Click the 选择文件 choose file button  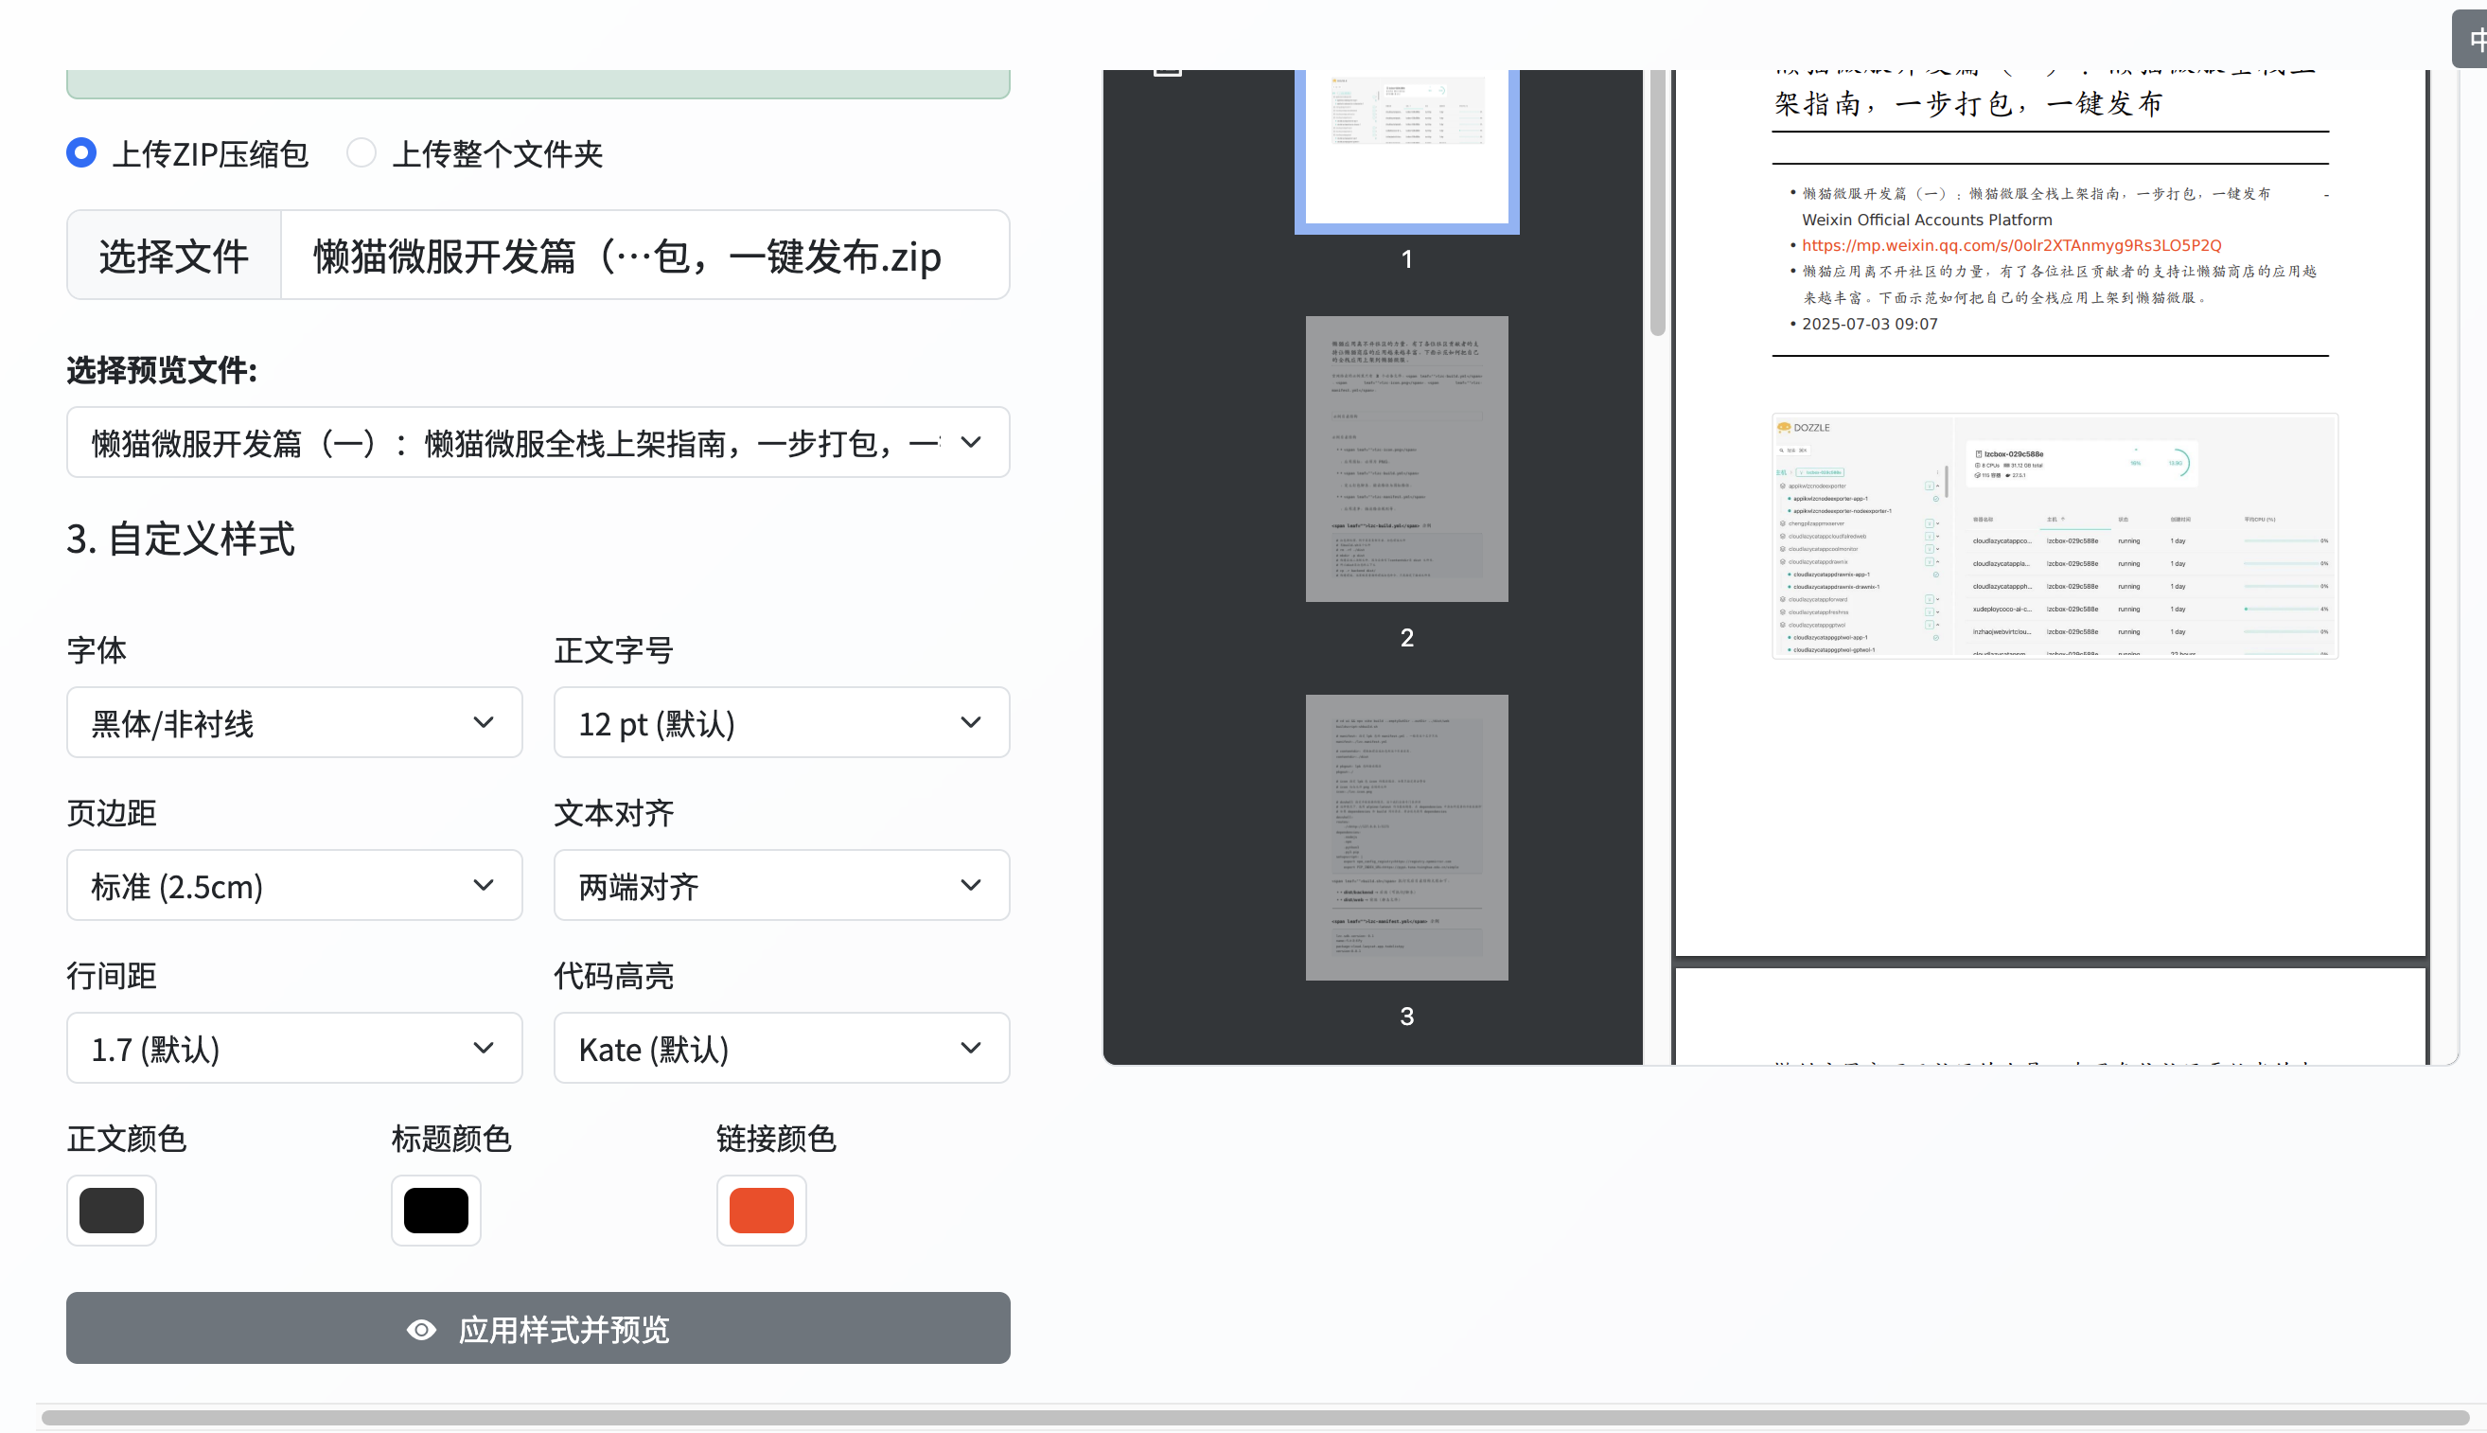click(x=174, y=255)
